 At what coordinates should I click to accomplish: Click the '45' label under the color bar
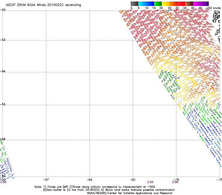pos(200,8)
